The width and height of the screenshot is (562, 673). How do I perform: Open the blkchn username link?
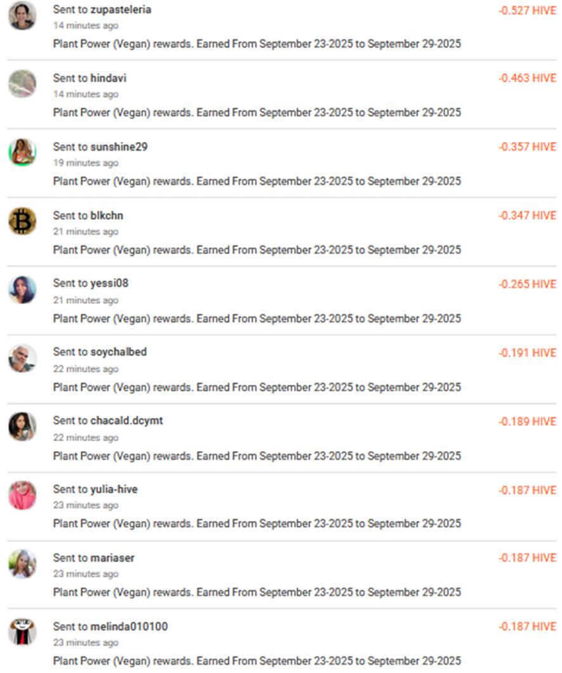pyautogui.click(x=107, y=215)
